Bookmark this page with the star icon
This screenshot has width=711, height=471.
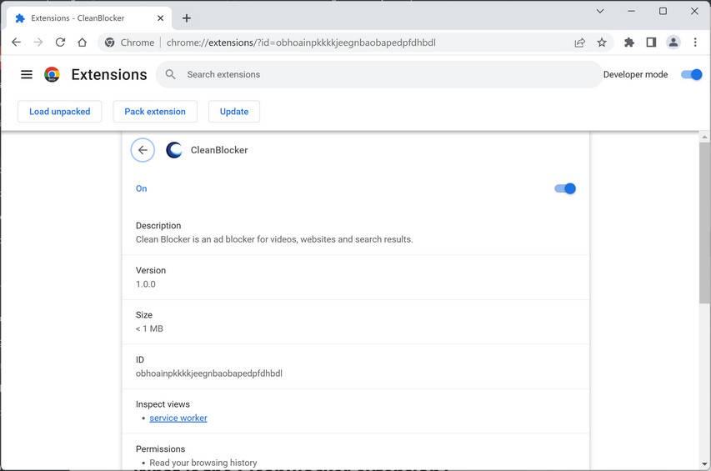click(602, 43)
